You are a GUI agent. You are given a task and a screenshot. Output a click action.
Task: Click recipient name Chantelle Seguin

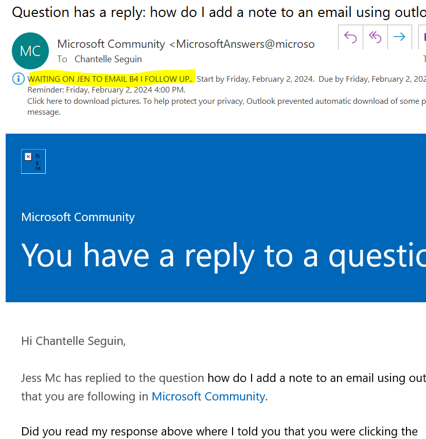(x=108, y=59)
